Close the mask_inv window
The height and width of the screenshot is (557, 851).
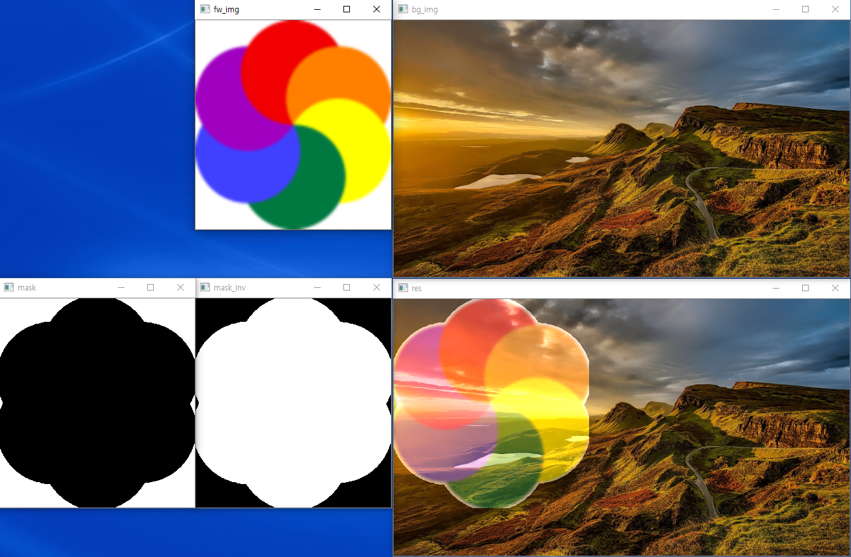click(x=377, y=287)
